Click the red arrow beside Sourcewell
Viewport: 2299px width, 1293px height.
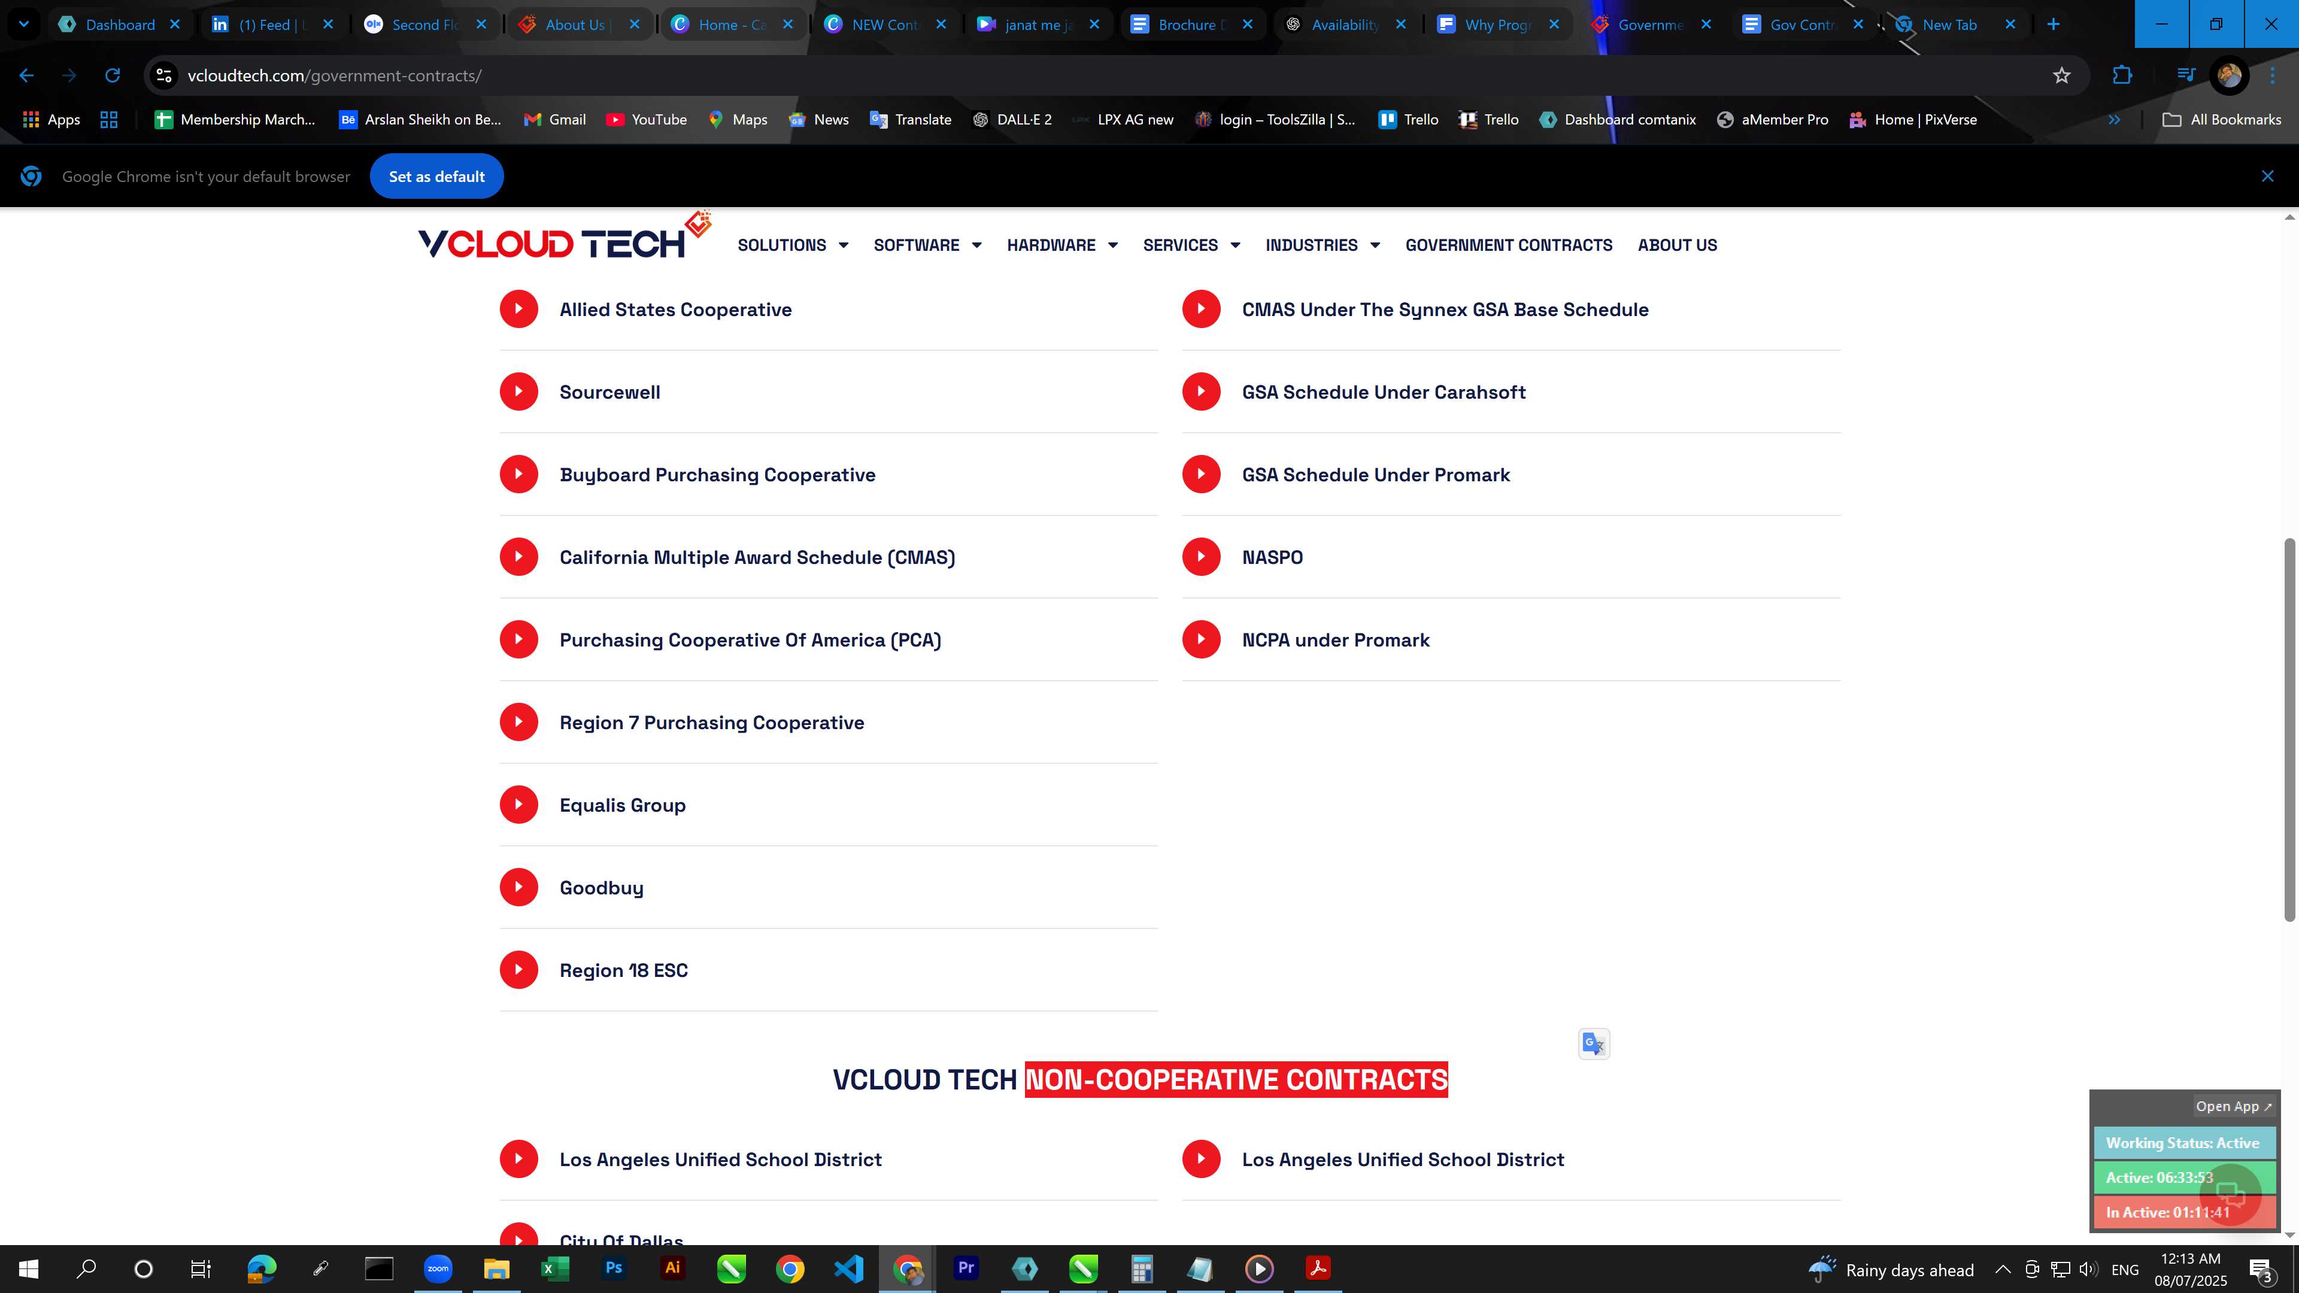click(x=518, y=391)
